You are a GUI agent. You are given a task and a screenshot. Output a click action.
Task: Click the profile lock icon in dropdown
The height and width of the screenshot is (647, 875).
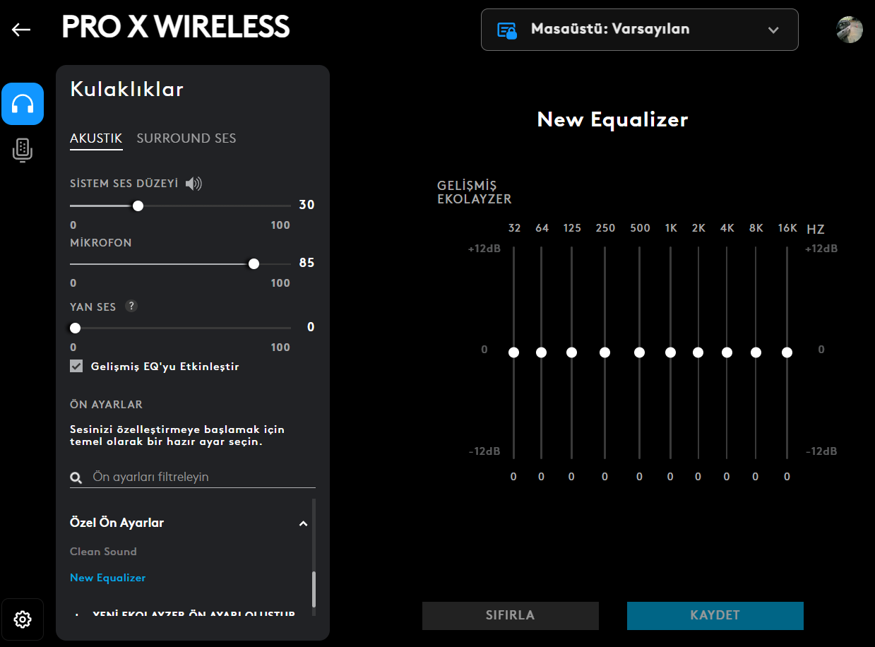coord(507,30)
